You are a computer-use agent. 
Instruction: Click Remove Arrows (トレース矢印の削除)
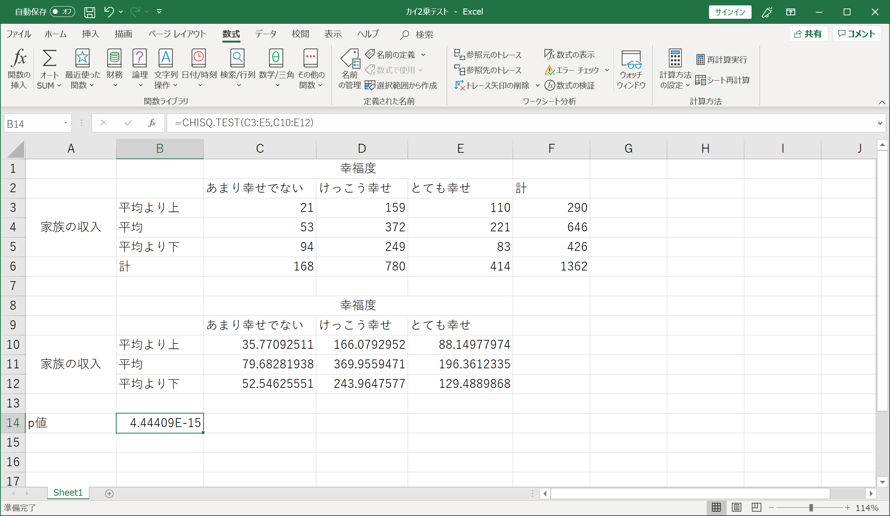(x=492, y=85)
